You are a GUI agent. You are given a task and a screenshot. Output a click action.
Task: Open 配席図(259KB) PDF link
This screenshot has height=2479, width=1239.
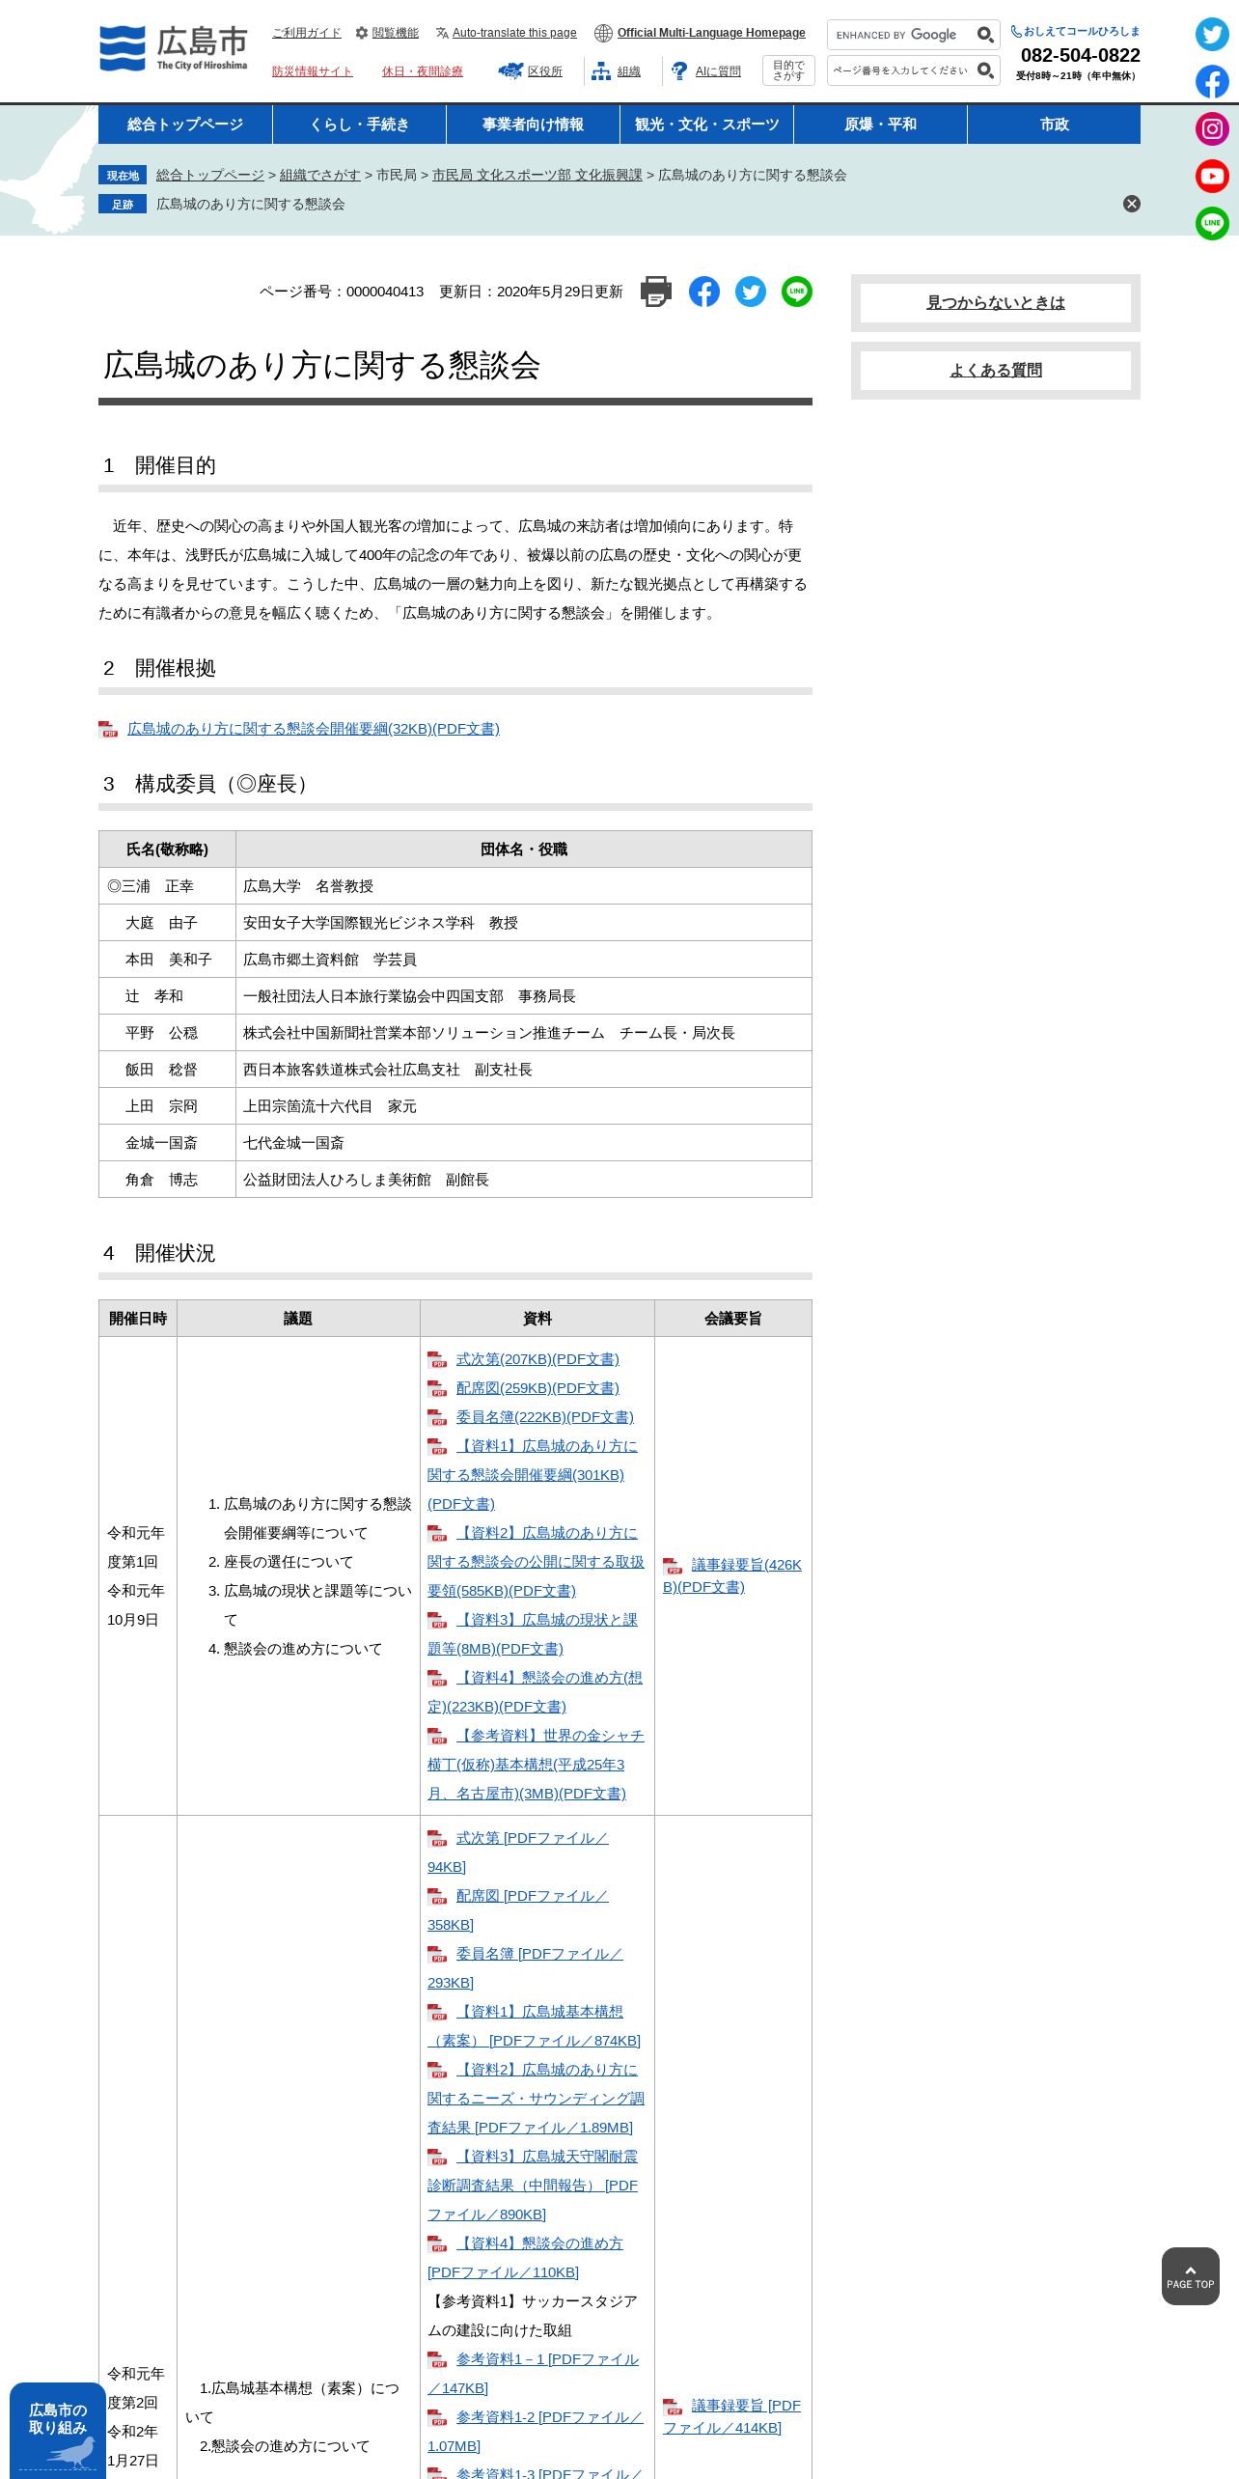(x=537, y=1388)
